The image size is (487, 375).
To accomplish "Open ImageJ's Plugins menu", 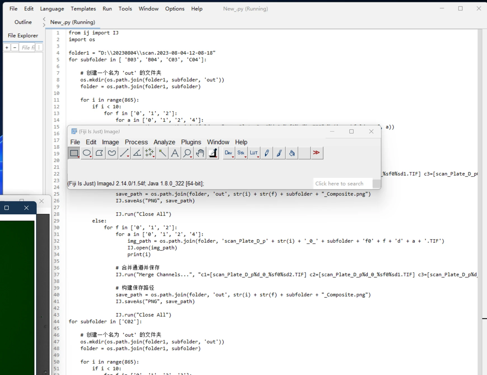I will click(191, 142).
